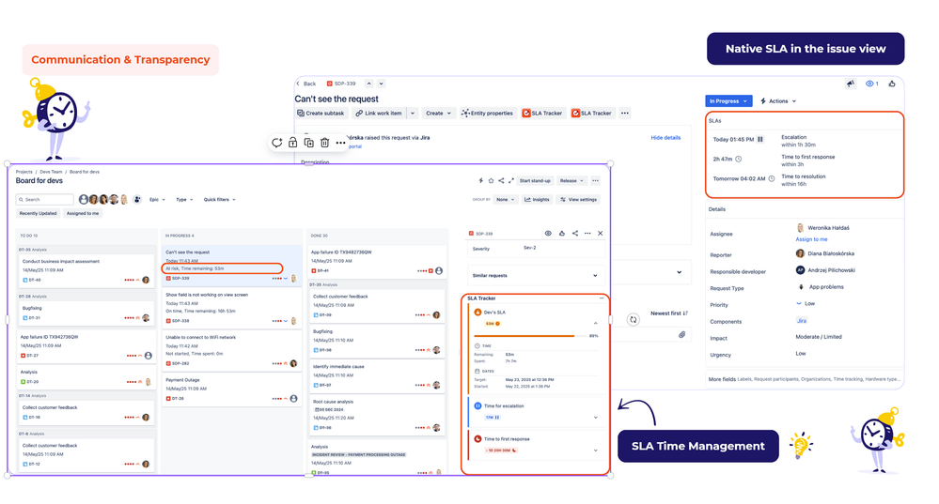939x504 pixels.
Task: Share issue SDP-339 from the side panel header
Action: (x=575, y=233)
